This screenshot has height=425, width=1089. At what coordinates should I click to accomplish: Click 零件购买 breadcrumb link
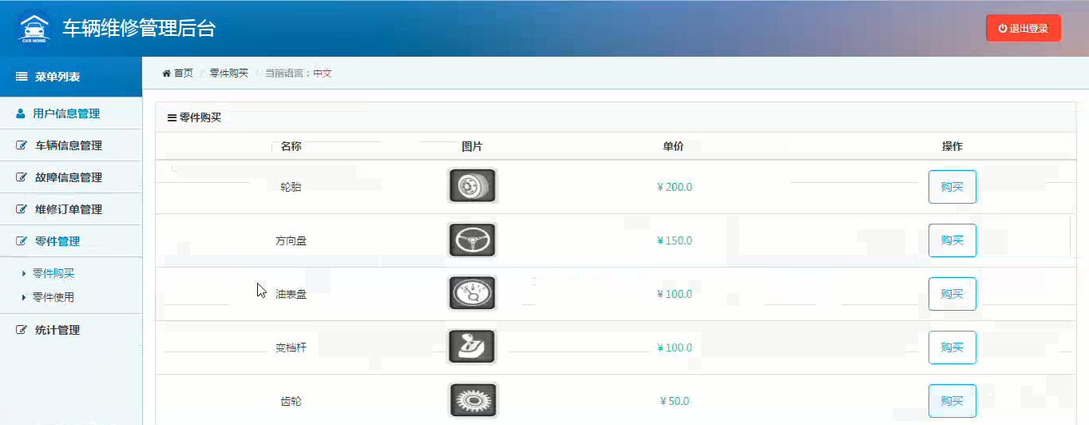229,73
